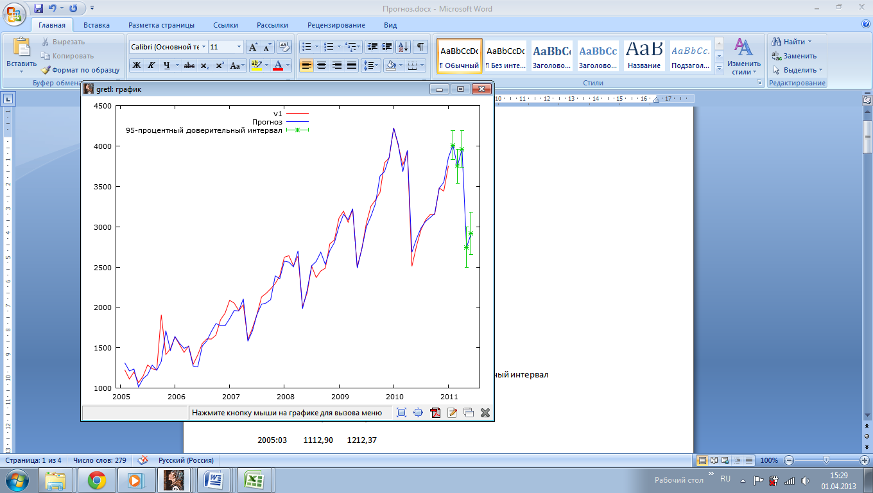
Task: Clear formatting with eraser icon
Action: 284,47
